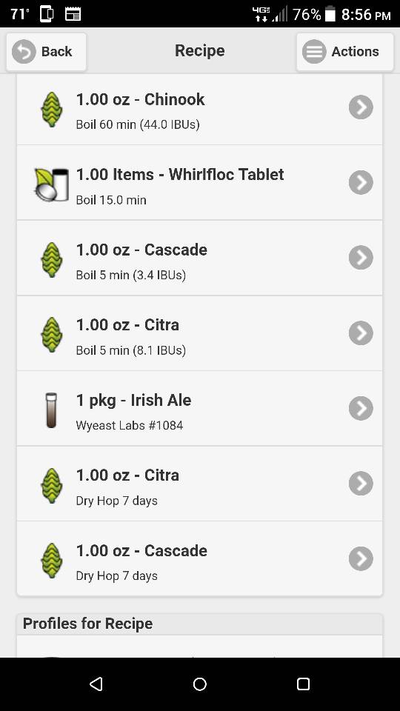This screenshot has height=711, width=400.
Task: Tap the hop icon for Cascade Dry Hop
Action: coord(52,561)
